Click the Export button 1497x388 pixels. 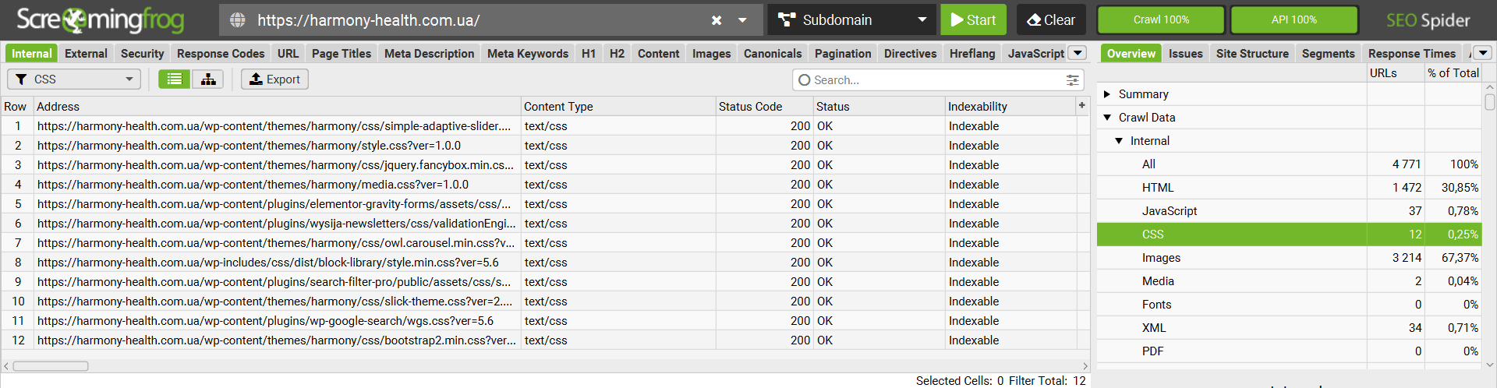[274, 79]
